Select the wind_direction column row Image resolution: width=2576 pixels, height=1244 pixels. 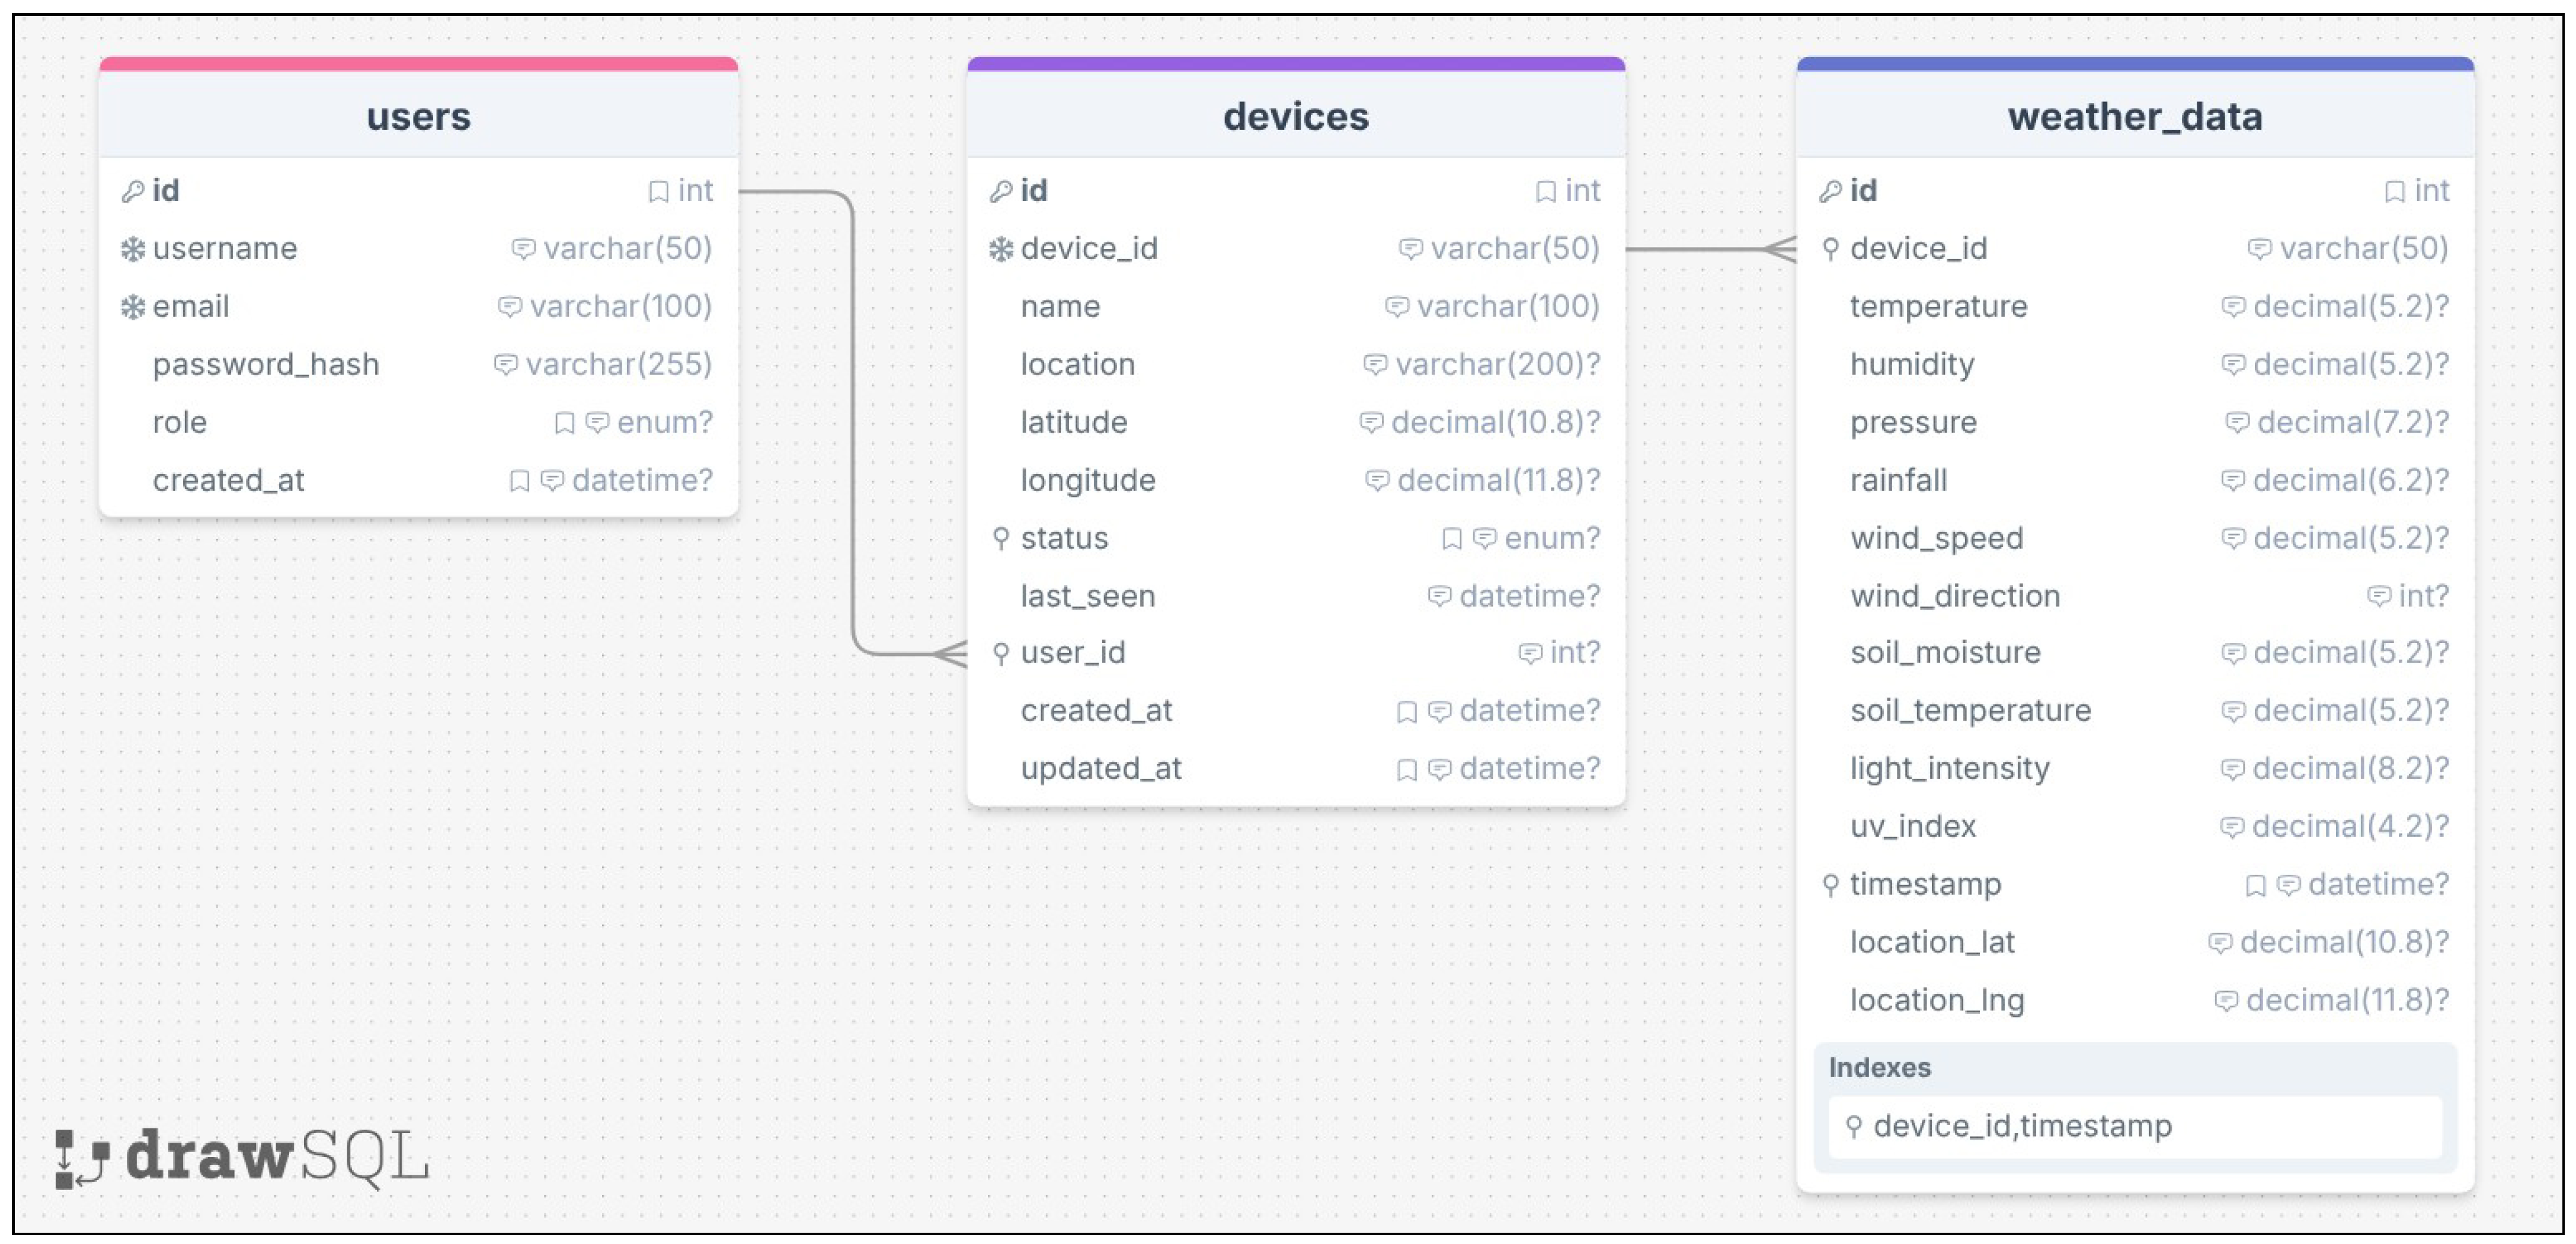2135,596
